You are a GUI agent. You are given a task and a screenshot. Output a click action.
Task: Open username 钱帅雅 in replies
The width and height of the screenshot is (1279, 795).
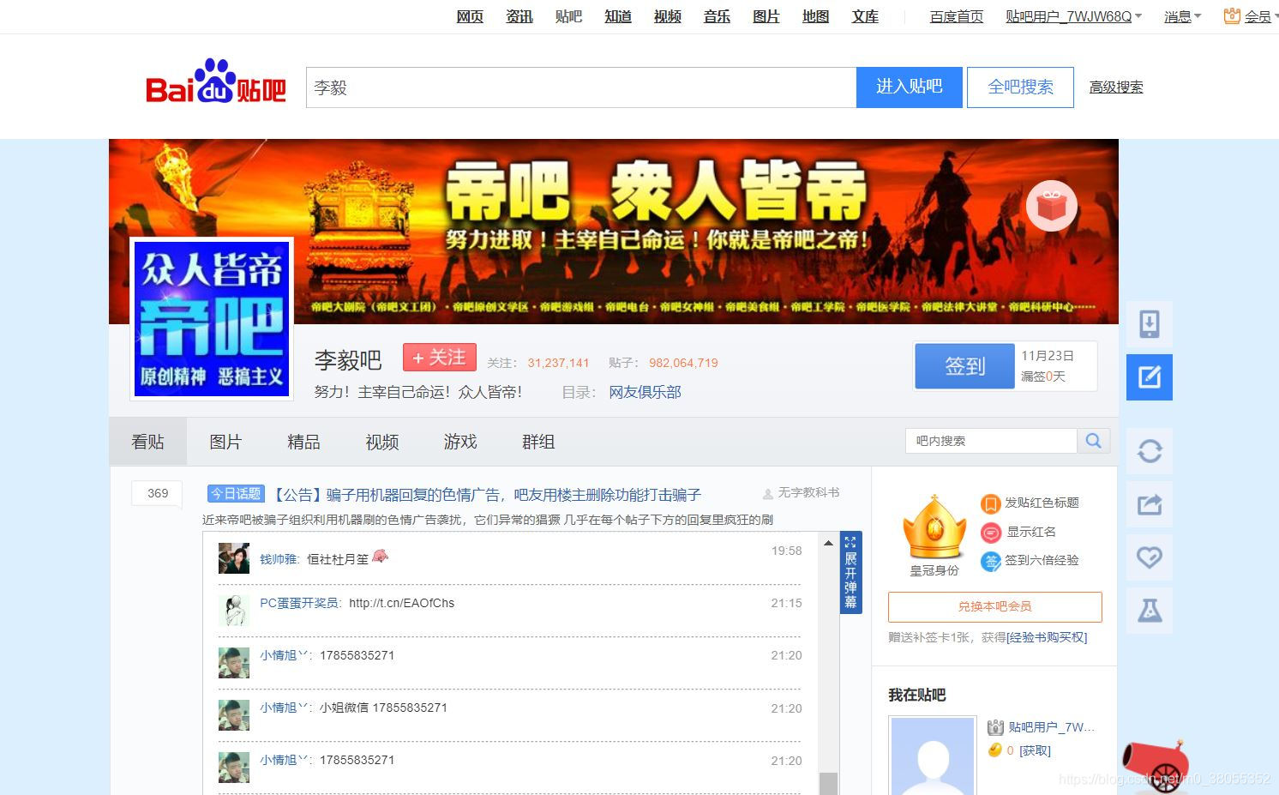279,559
